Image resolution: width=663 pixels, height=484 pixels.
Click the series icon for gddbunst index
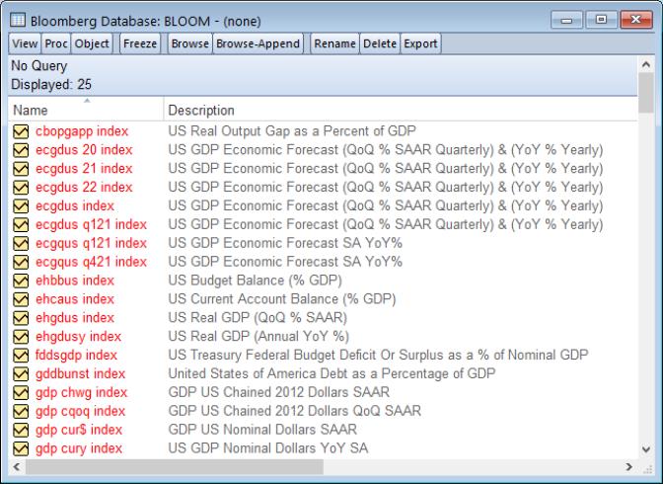(19, 373)
